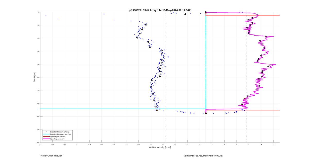Select the 'Vertical Velocity [cm/s]' x-axis label

point(160,147)
